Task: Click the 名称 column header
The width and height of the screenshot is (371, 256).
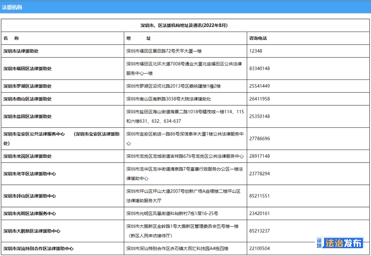Action: (x=11, y=38)
